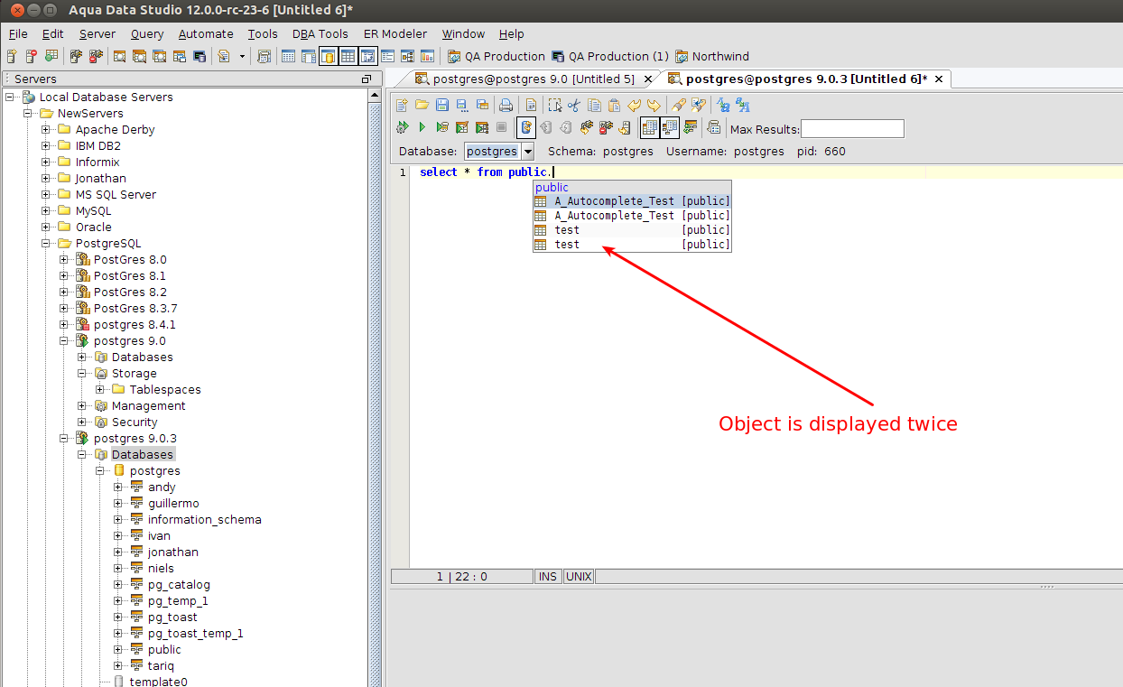Viewport: 1123px width, 687px height.
Task: Expand the Oracle folder node
Action: click(x=46, y=227)
